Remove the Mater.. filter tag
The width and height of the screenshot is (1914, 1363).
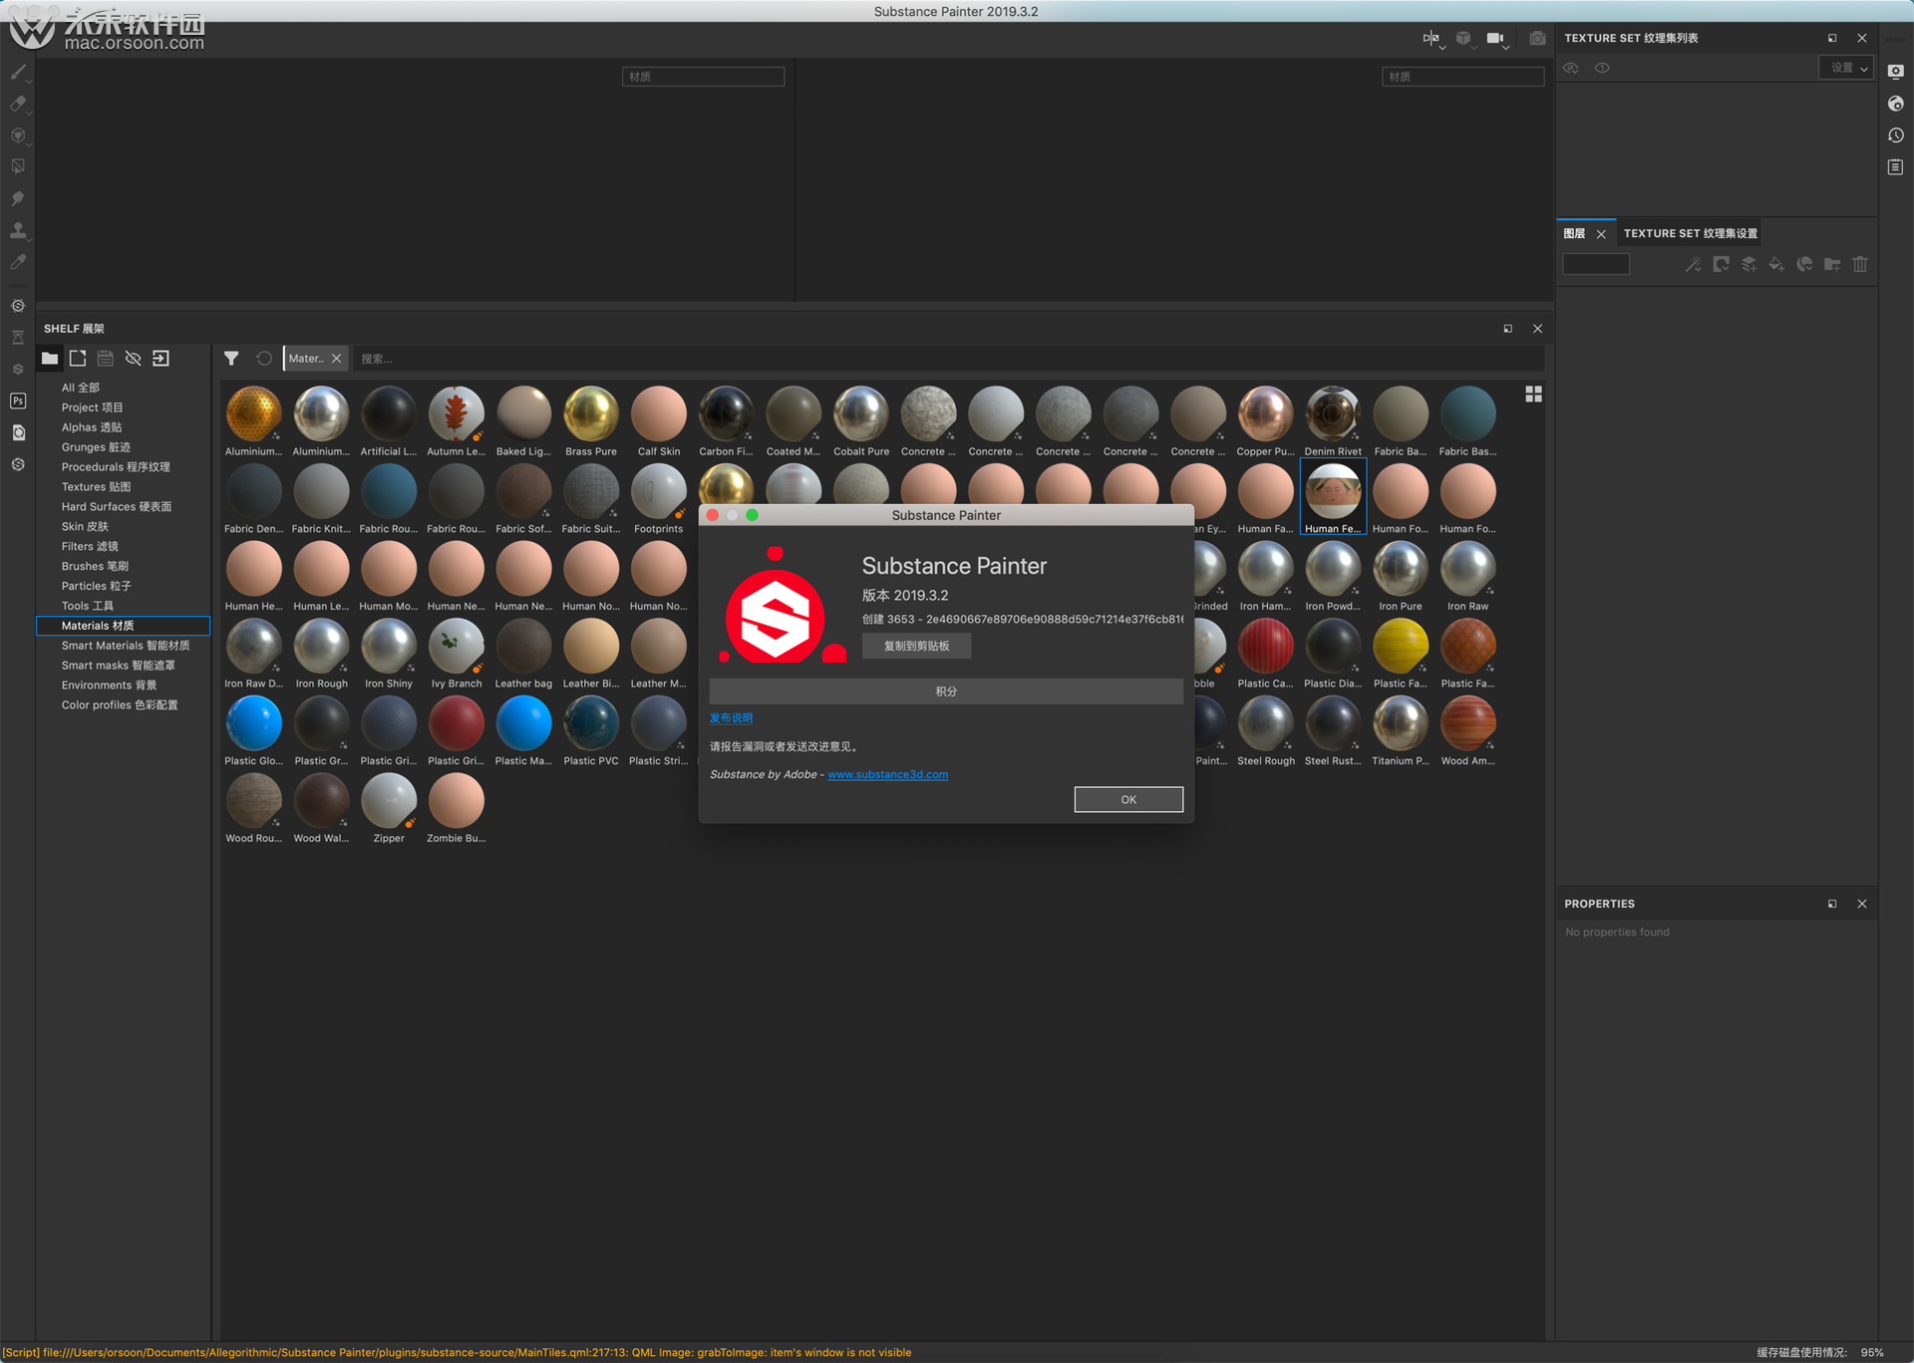click(337, 359)
